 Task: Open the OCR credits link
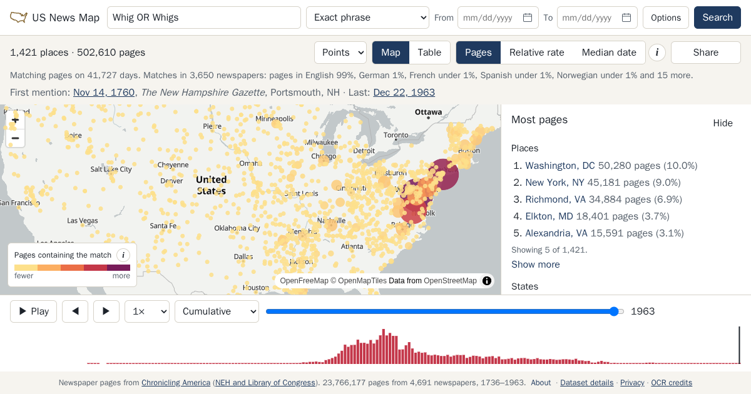click(672, 383)
